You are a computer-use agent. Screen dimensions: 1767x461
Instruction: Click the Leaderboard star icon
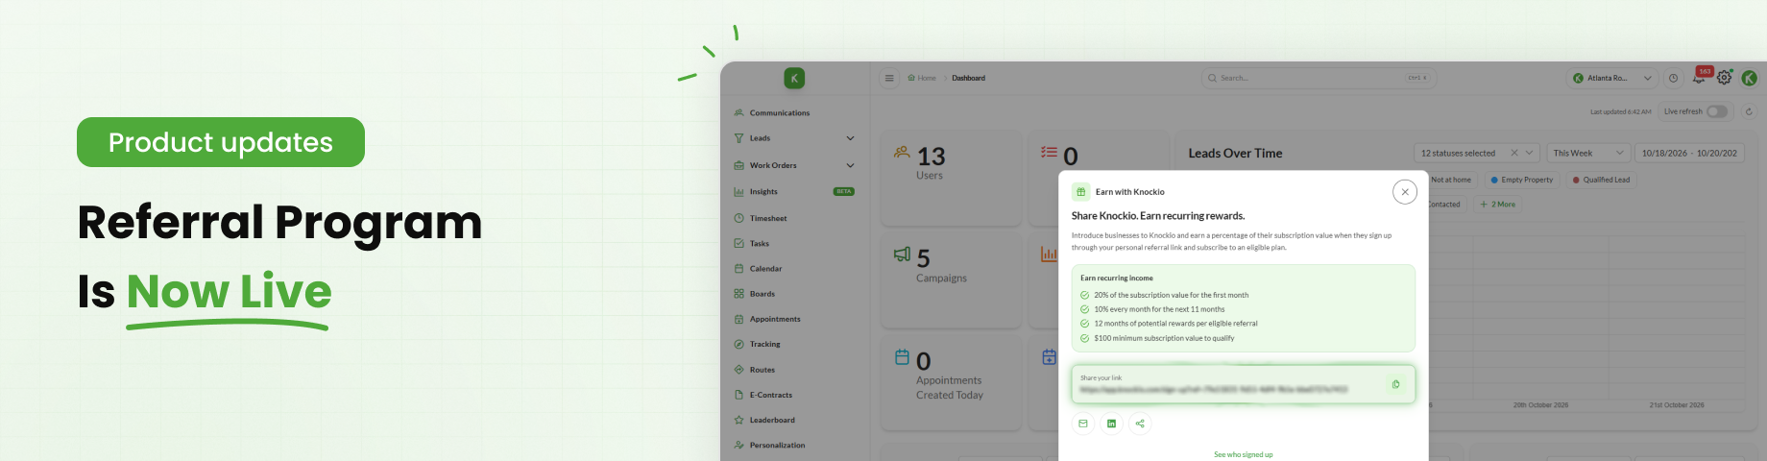738,420
